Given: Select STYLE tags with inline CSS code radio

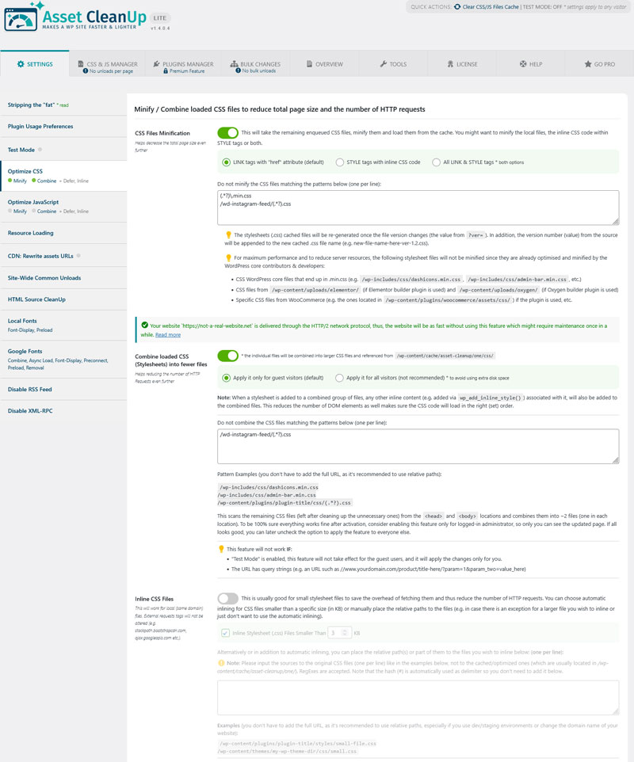Looking at the screenshot, I should pyautogui.click(x=340, y=162).
